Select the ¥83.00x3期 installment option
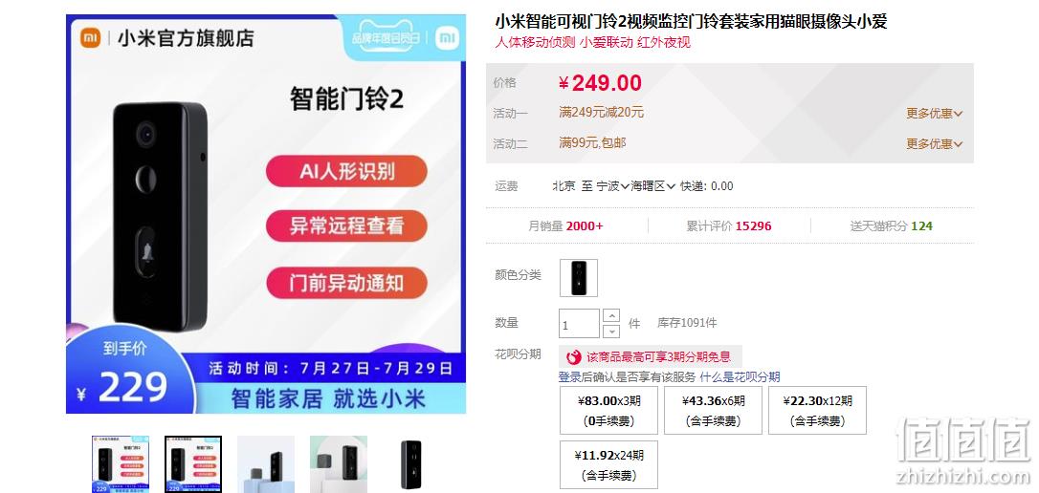 tap(609, 410)
